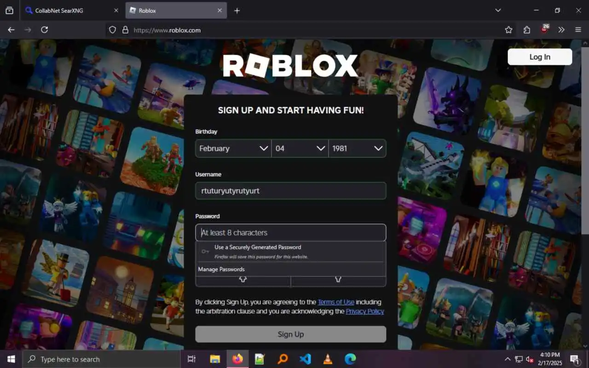Click the muted volume tray icon
The image size is (589, 368).
[530, 359]
